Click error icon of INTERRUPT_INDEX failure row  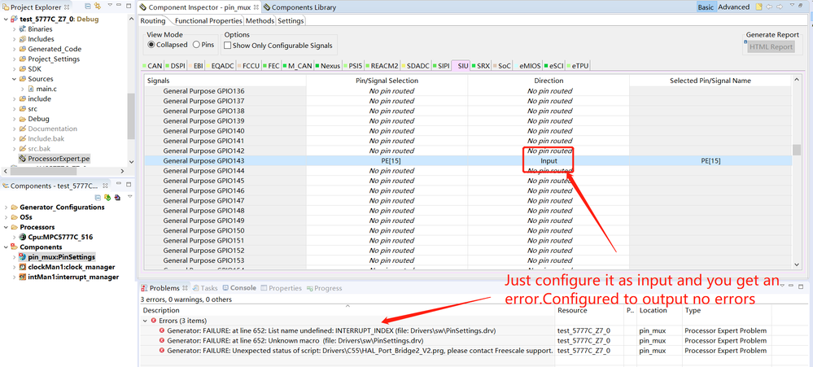click(x=162, y=330)
